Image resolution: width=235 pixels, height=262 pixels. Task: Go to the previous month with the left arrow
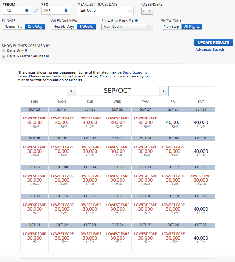pyautogui.click(x=71, y=91)
